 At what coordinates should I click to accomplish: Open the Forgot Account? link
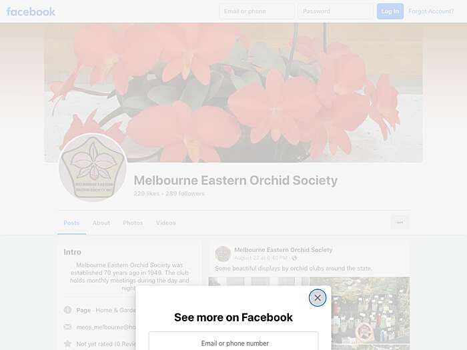[x=431, y=11]
